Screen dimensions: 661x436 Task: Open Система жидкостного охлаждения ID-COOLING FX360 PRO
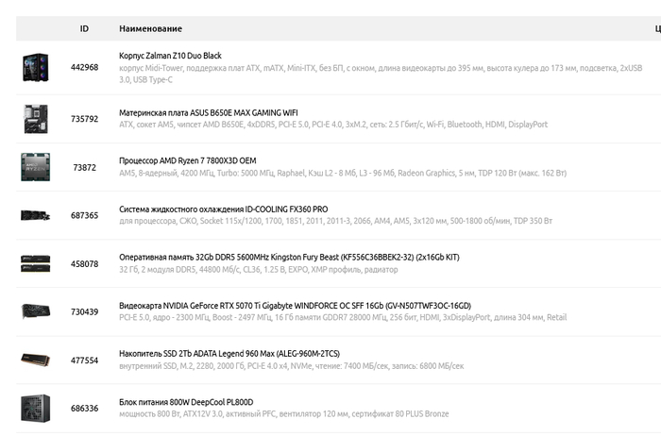pyautogui.click(x=224, y=210)
